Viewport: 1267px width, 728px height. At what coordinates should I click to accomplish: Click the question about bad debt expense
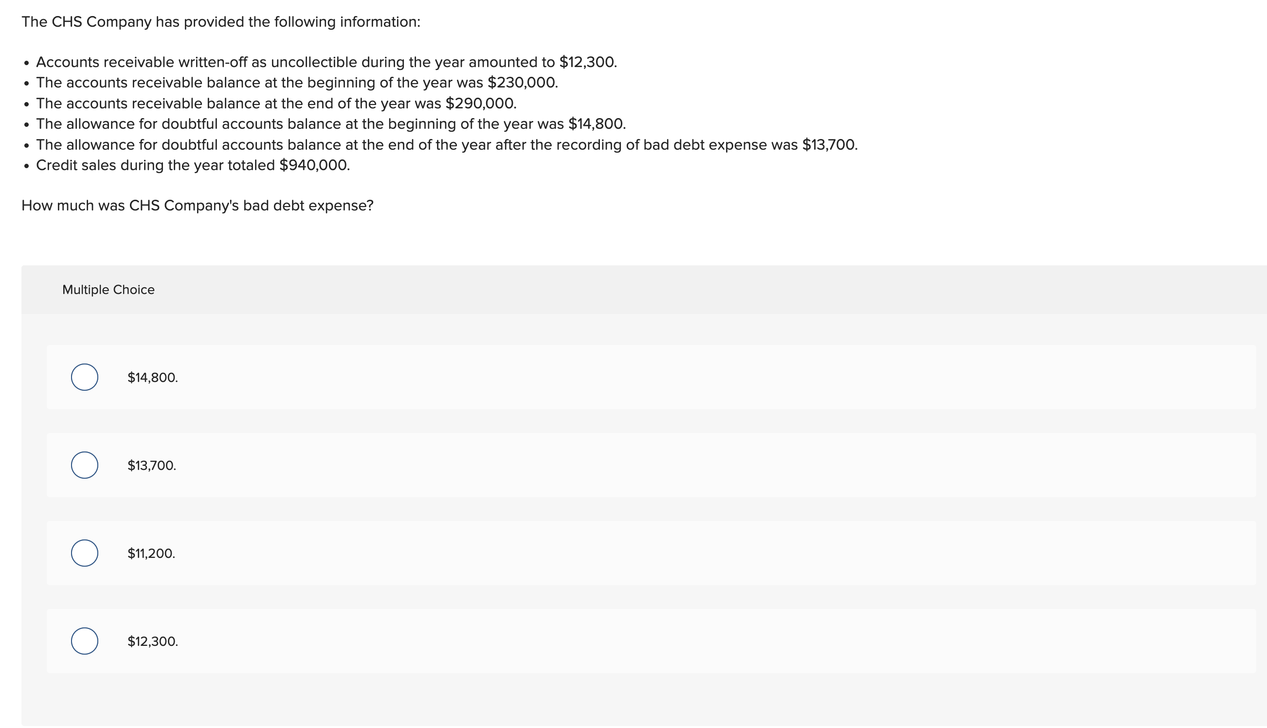pyautogui.click(x=197, y=205)
